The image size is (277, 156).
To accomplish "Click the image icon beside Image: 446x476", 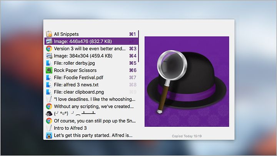I will (x=49, y=41).
